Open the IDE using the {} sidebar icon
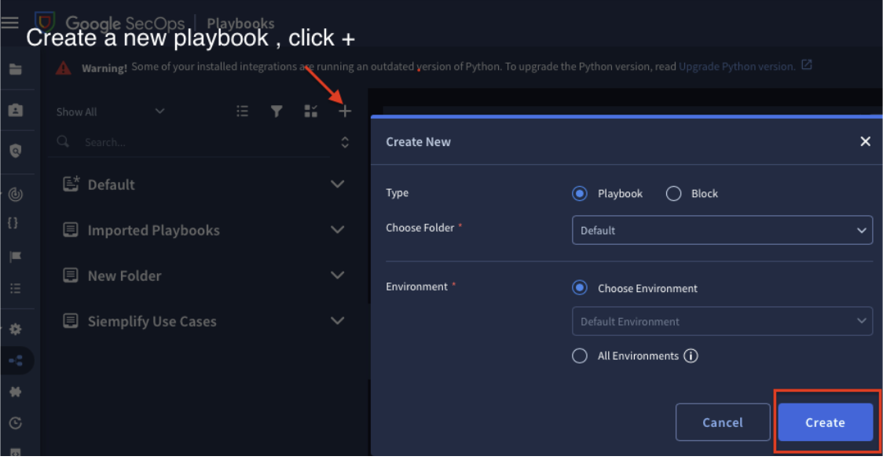Viewport: 883px width, 460px height. [13, 222]
